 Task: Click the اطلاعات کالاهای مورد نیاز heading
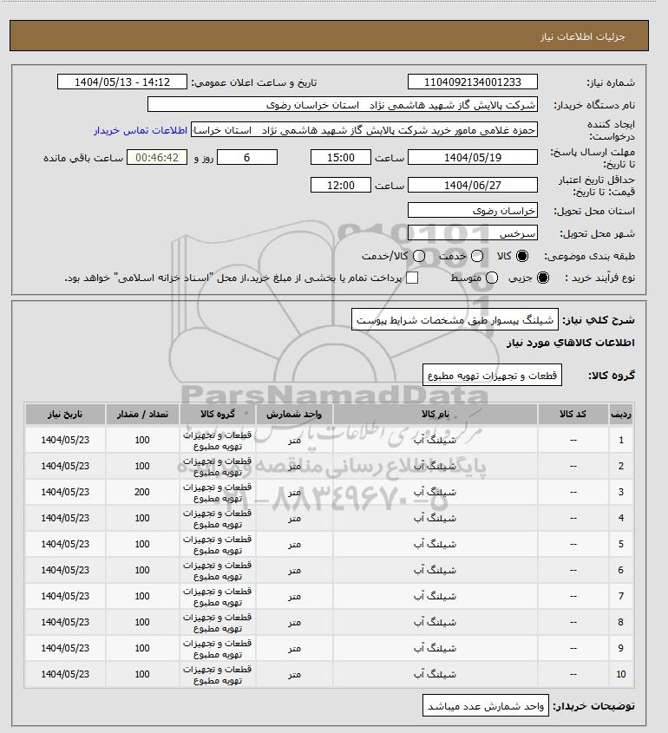(570, 343)
